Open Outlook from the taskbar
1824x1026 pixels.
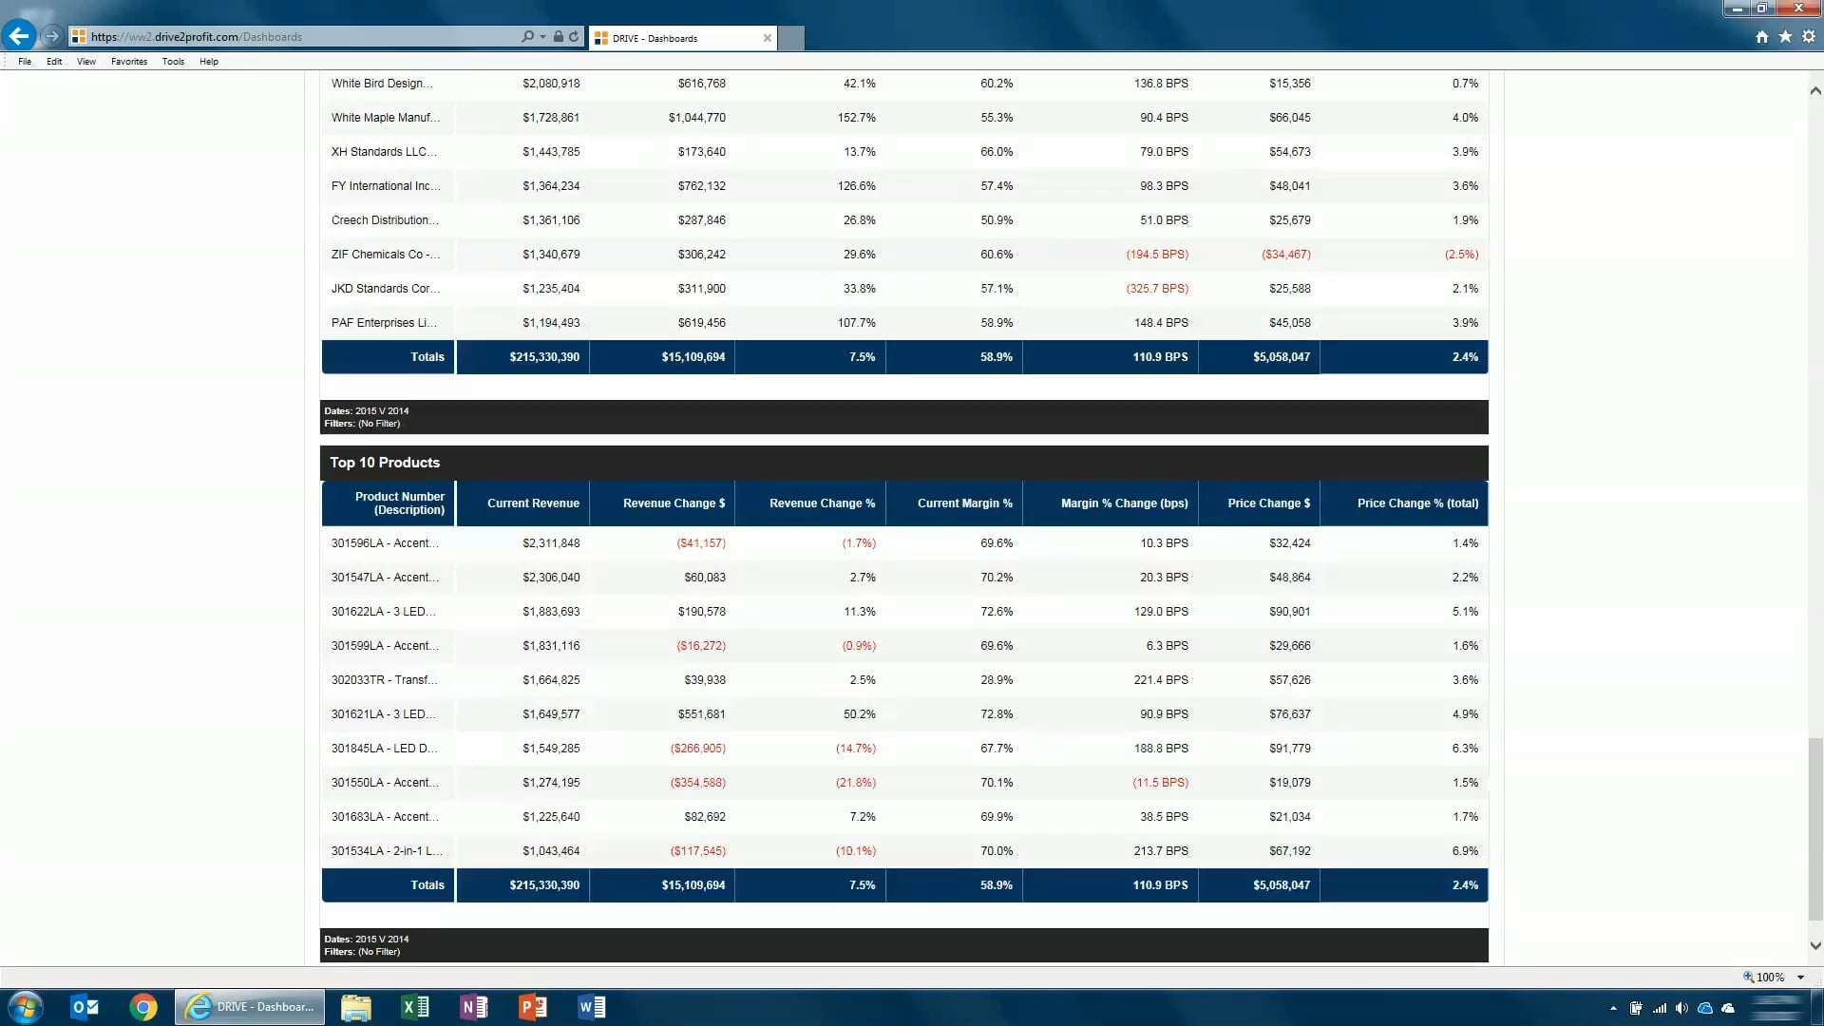[x=85, y=1007]
